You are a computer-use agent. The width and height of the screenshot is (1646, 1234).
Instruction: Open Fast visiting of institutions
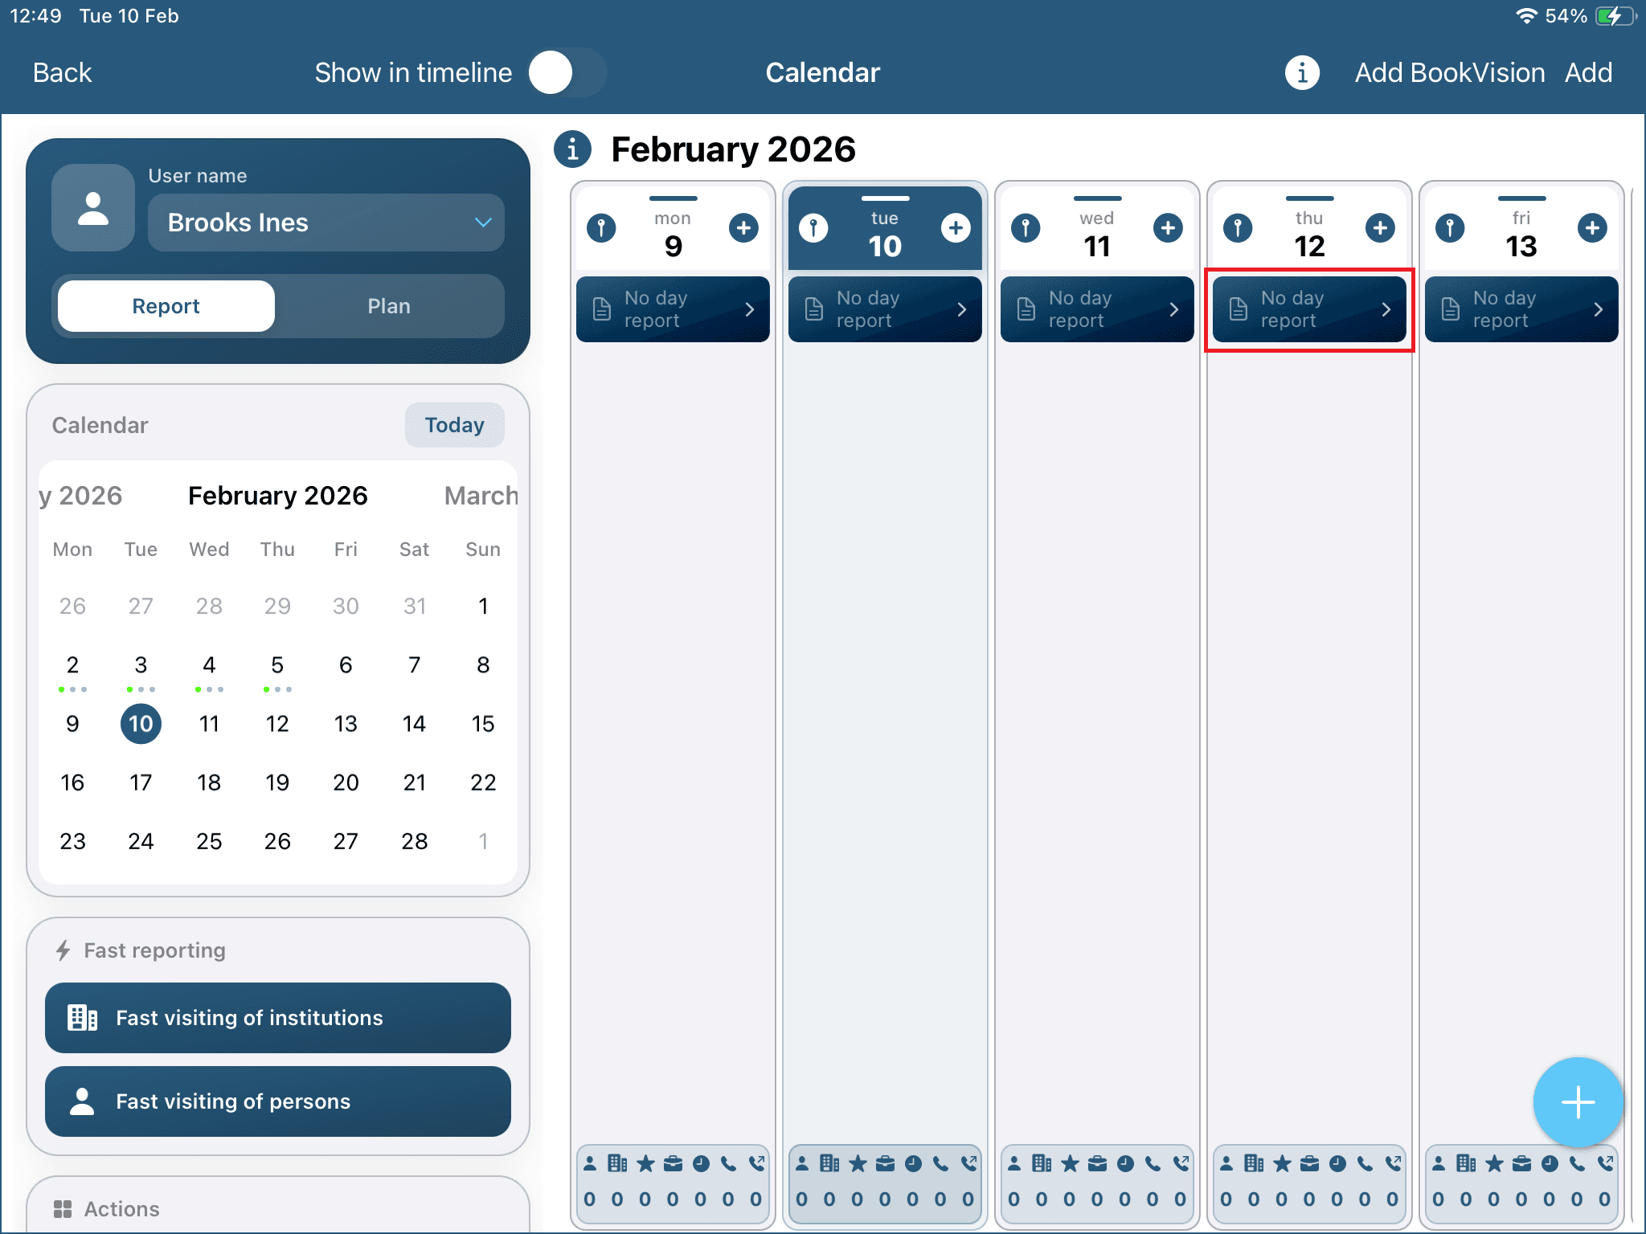(x=278, y=1018)
